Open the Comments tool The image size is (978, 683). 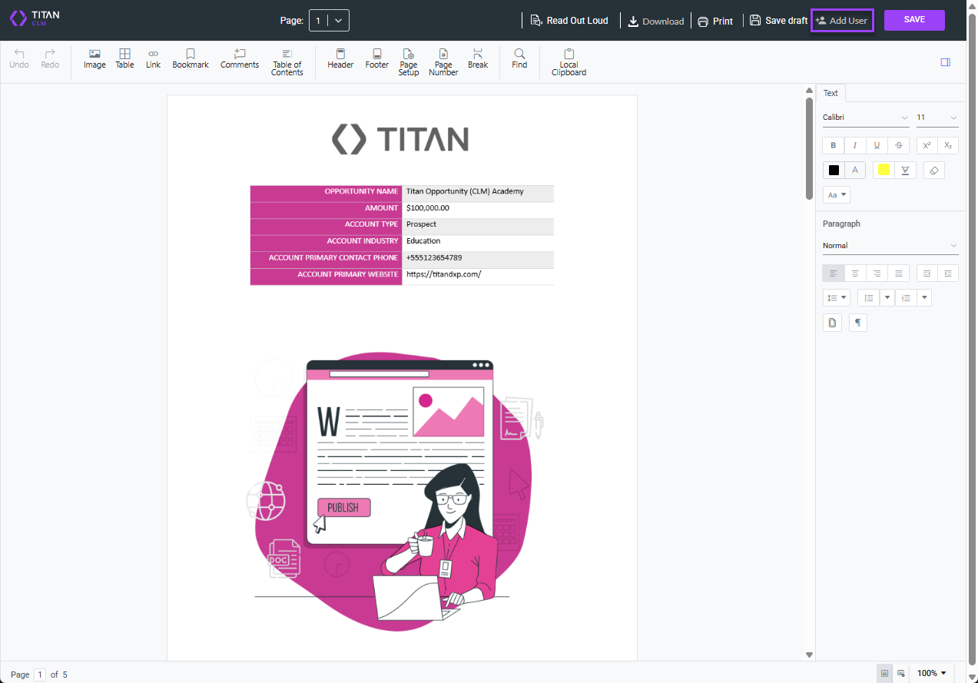point(239,58)
